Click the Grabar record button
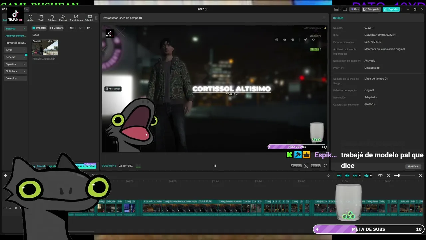Viewport: 426px width, 240px height. [x=56, y=28]
